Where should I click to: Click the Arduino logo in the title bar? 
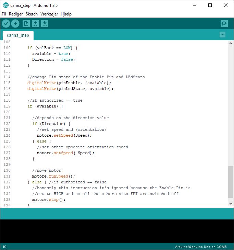click(x=6, y=5)
